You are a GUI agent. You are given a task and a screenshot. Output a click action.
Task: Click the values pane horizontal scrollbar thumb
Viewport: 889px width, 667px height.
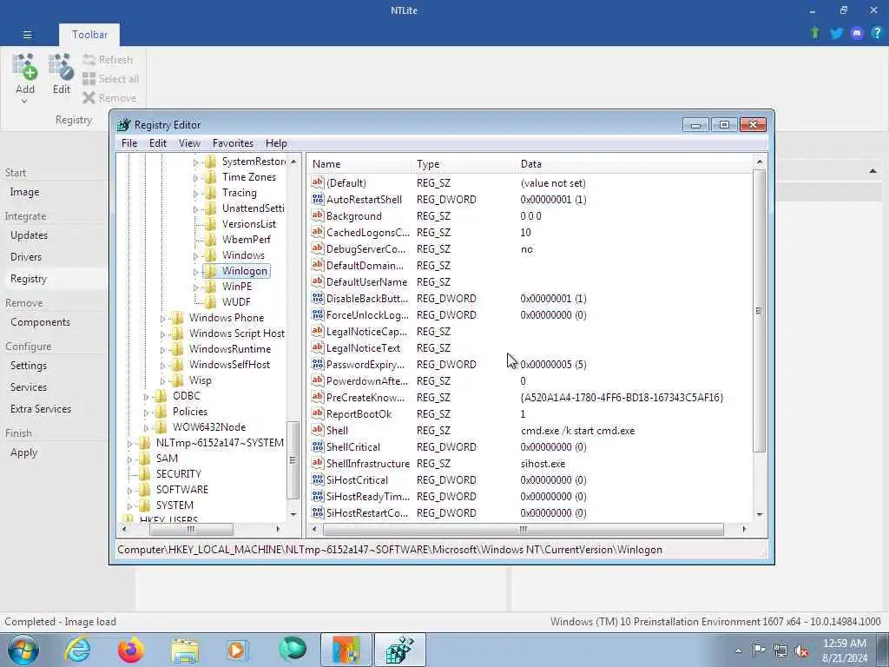tap(524, 529)
